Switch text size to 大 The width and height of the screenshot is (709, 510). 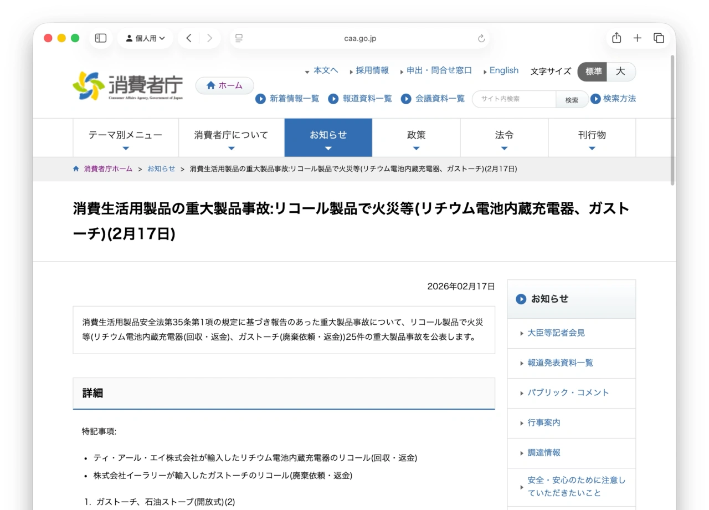click(x=621, y=72)
